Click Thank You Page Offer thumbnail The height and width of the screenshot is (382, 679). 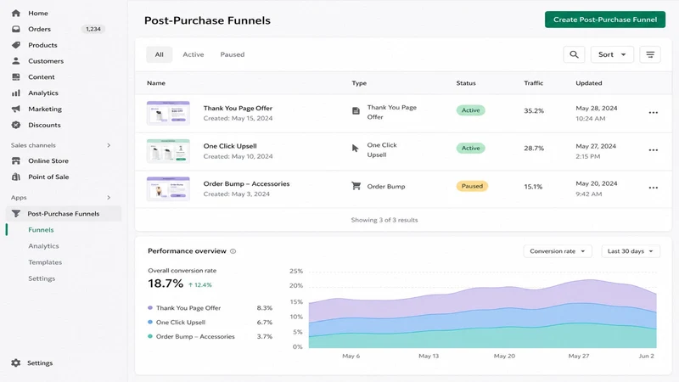168,113
